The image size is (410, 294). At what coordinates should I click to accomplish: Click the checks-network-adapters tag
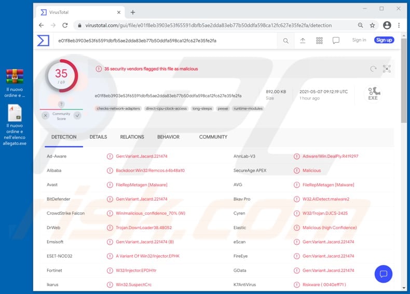click(118, 108)
